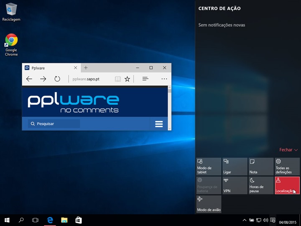Open Todas as definições tile

[287, 167]
